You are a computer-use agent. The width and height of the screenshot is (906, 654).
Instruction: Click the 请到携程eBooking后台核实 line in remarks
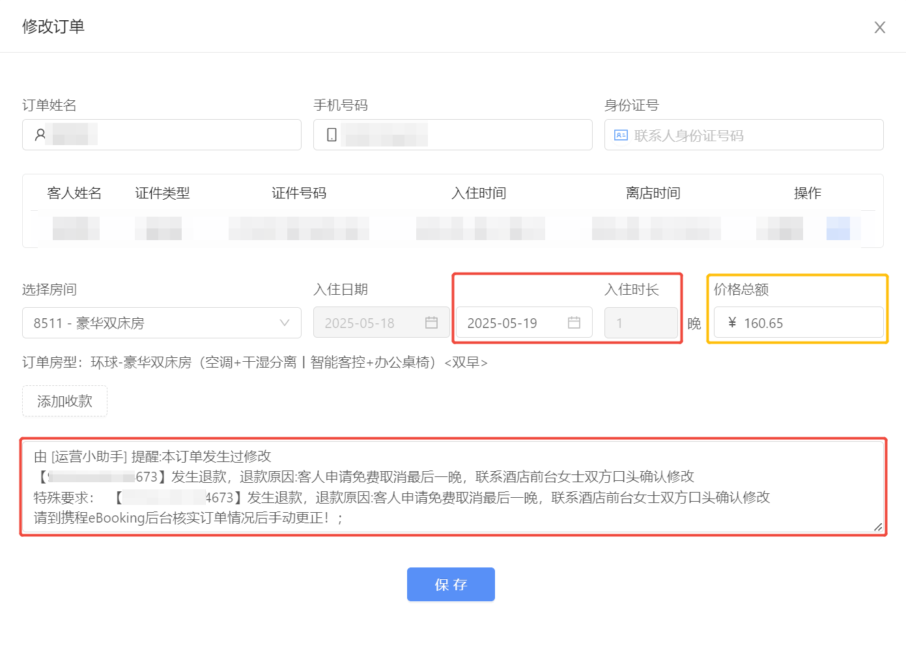[189, 518]
